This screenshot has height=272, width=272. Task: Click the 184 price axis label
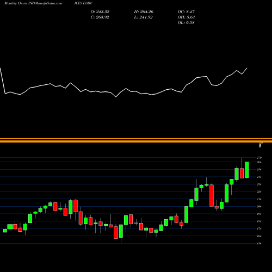tap(259, 221)
